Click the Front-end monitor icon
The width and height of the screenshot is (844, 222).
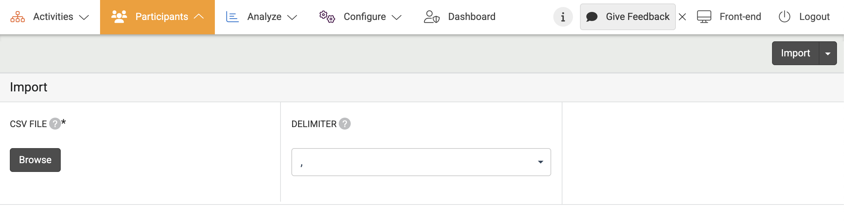click(x=704, y=17)
